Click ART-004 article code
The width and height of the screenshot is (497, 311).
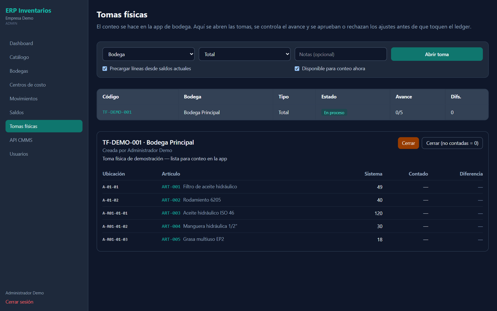tap(171, 226)
